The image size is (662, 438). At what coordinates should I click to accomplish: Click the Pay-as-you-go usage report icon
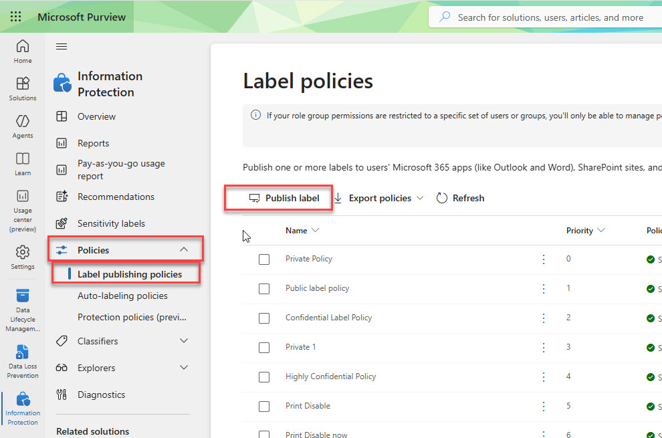coord(62,170)
